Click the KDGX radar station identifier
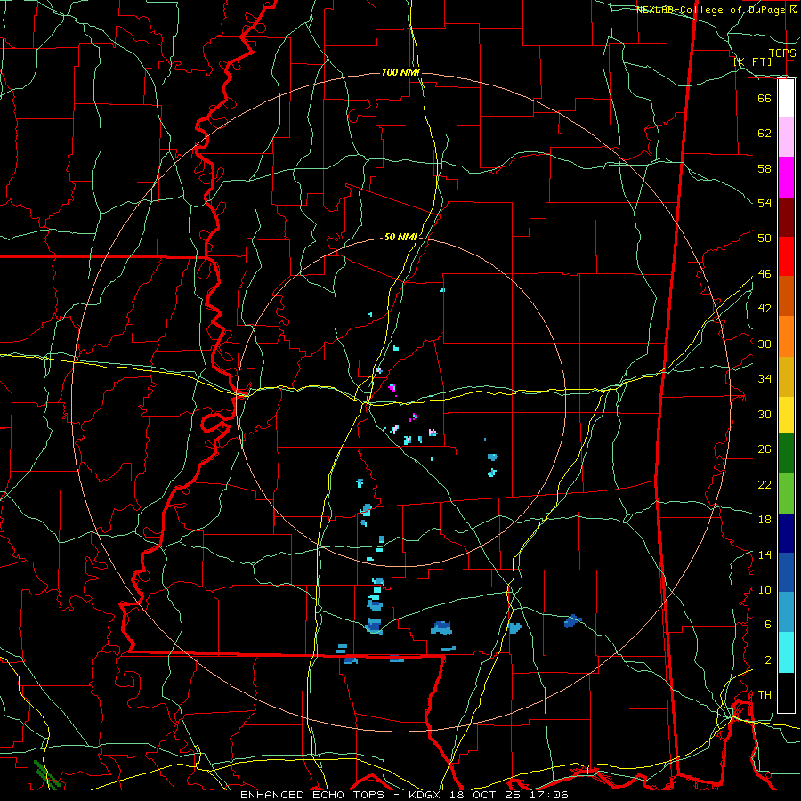The image size is (801, 801). [x=426, y=795]
